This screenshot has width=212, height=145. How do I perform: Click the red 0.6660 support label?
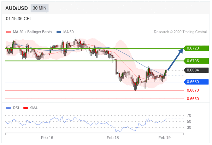[193, 99]
